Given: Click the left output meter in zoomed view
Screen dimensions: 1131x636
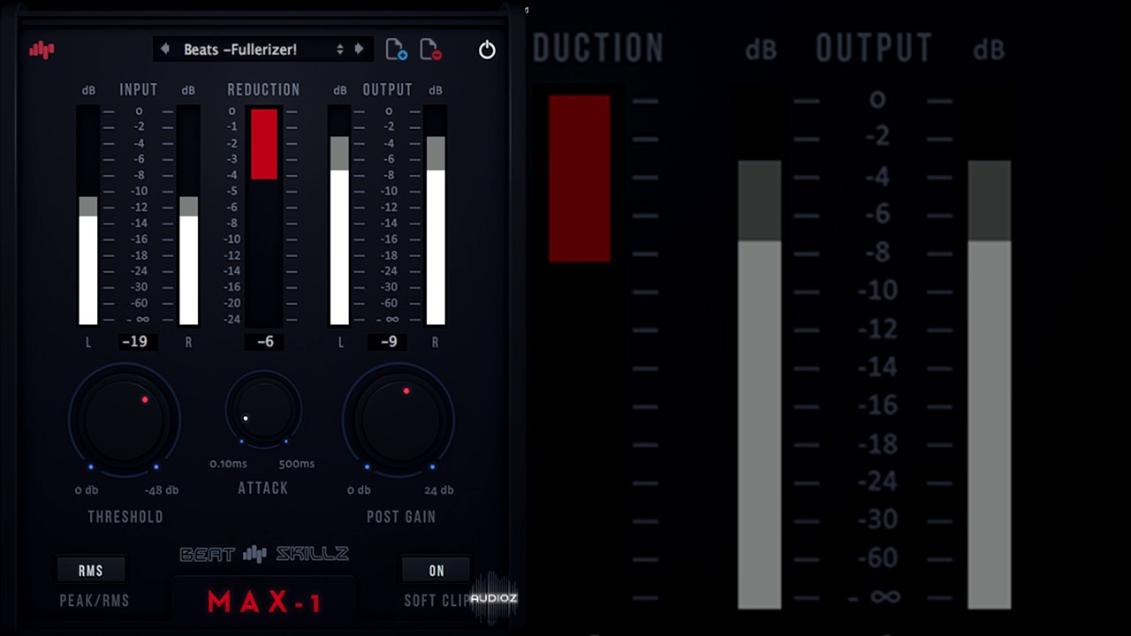Looking at the screenshot, I should point(760,385).
